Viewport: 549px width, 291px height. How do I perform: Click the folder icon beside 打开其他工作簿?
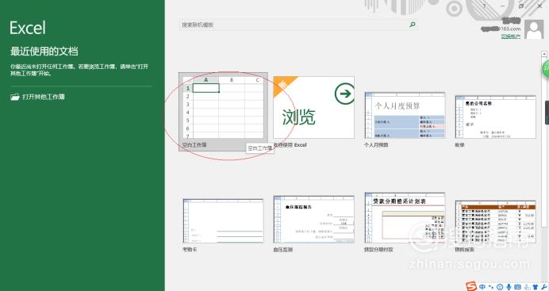15,97
